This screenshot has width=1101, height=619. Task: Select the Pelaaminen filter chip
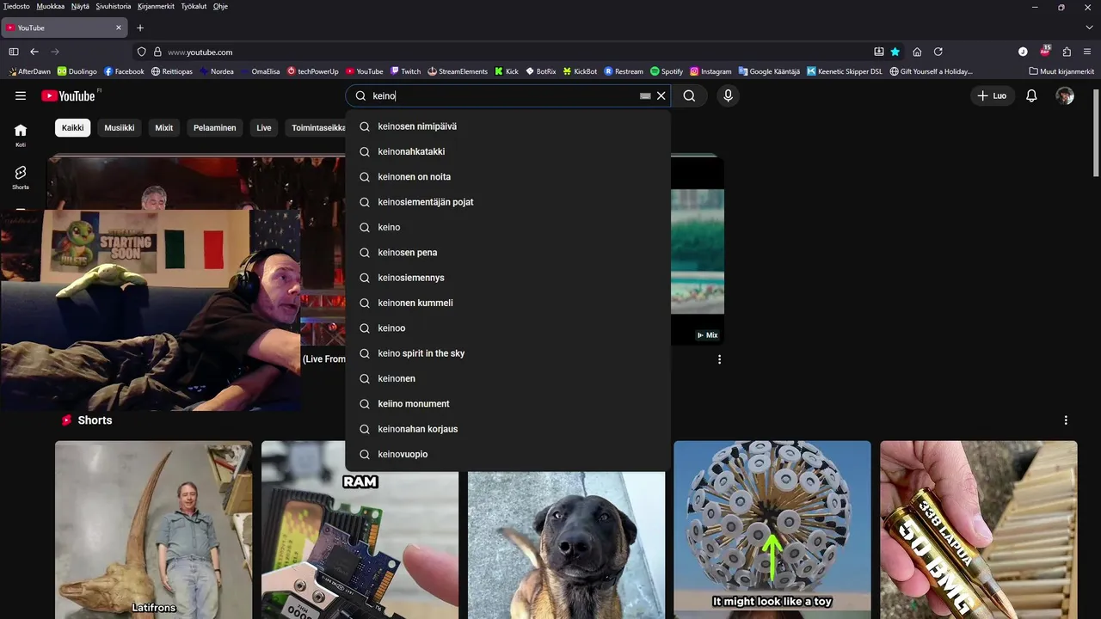[x=215, y=128]
